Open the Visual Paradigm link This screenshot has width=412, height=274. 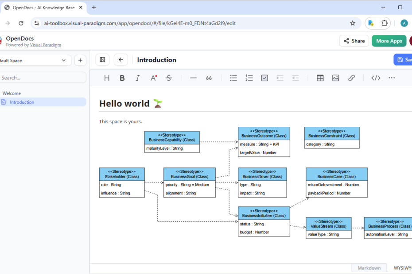pyautogui.click(x=46, y=45)
